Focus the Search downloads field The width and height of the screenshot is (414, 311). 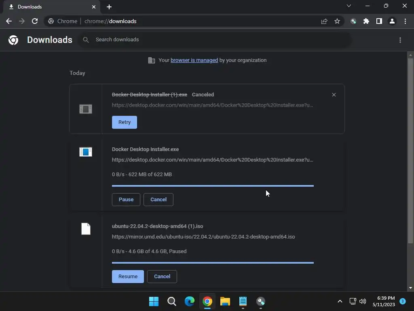click(x=214, y=40)
